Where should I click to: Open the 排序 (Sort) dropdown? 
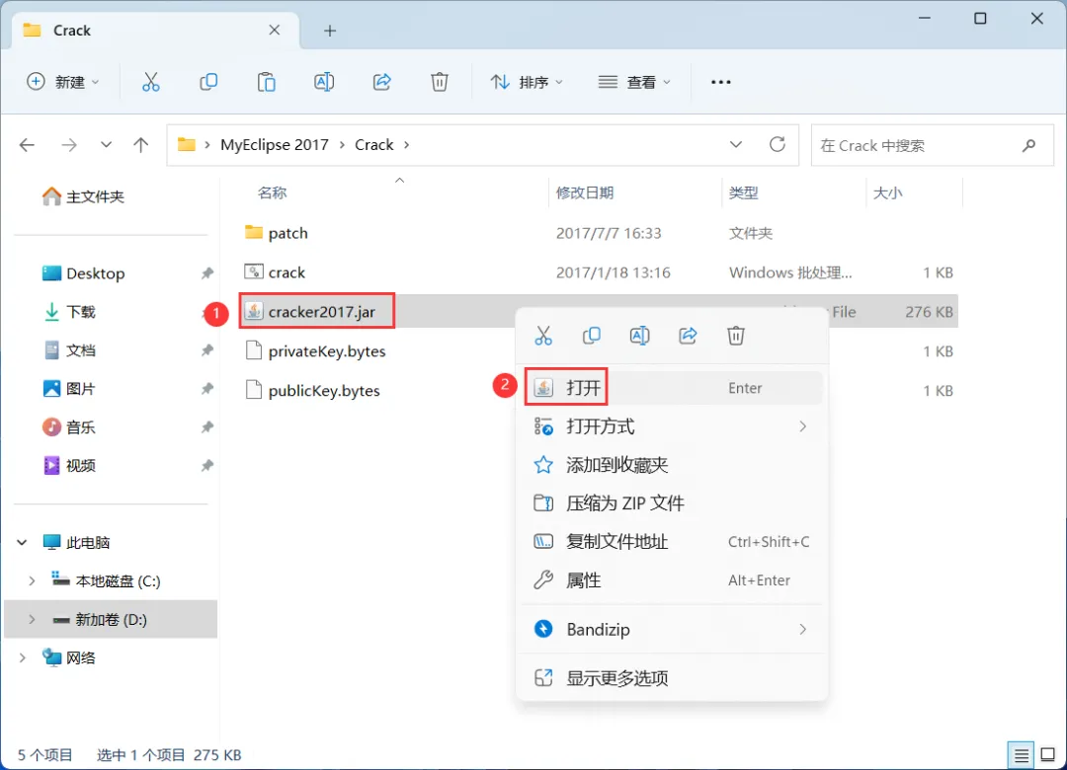527,82
